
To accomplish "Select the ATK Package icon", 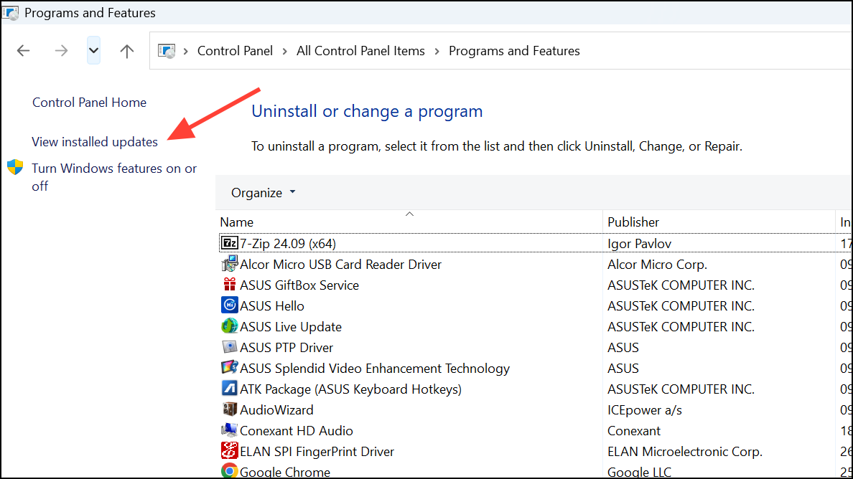I will coord(229,389).
